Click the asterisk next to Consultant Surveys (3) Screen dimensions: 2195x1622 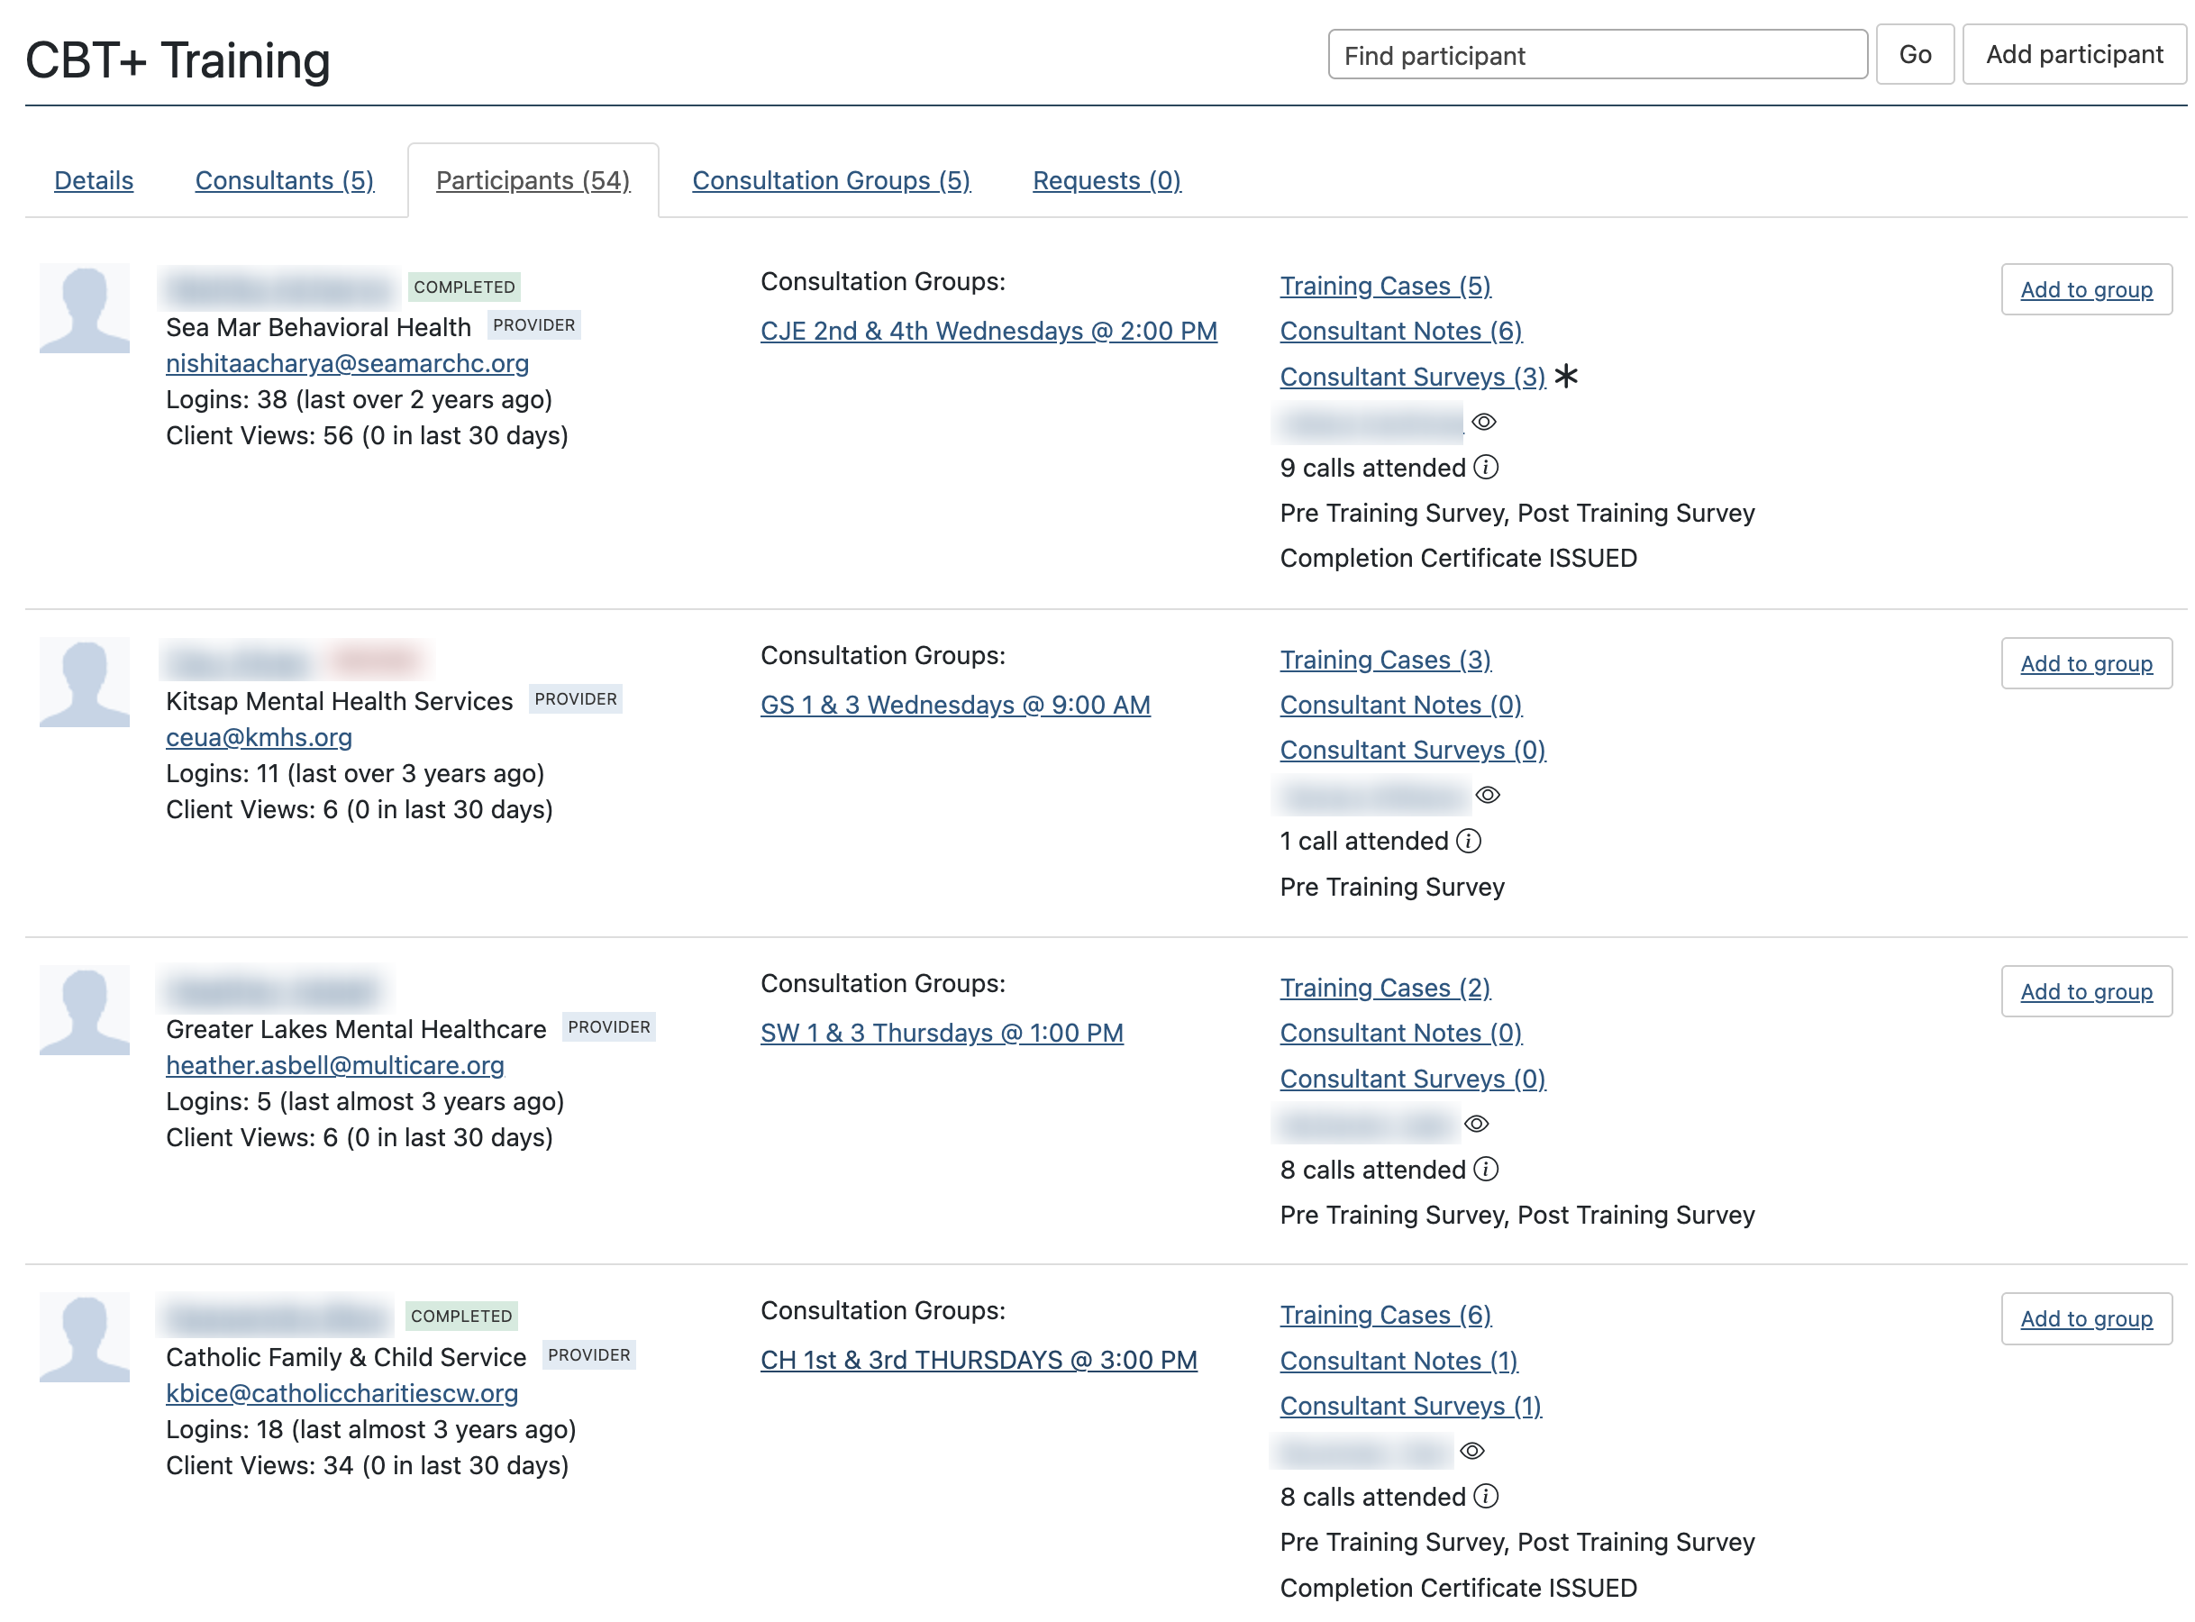coord(1566,376)
